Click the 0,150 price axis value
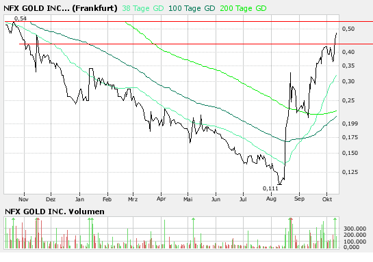 coord(350,153)
